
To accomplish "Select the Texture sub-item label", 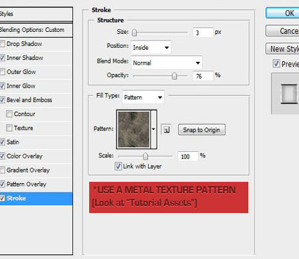I will coord(23,128).
